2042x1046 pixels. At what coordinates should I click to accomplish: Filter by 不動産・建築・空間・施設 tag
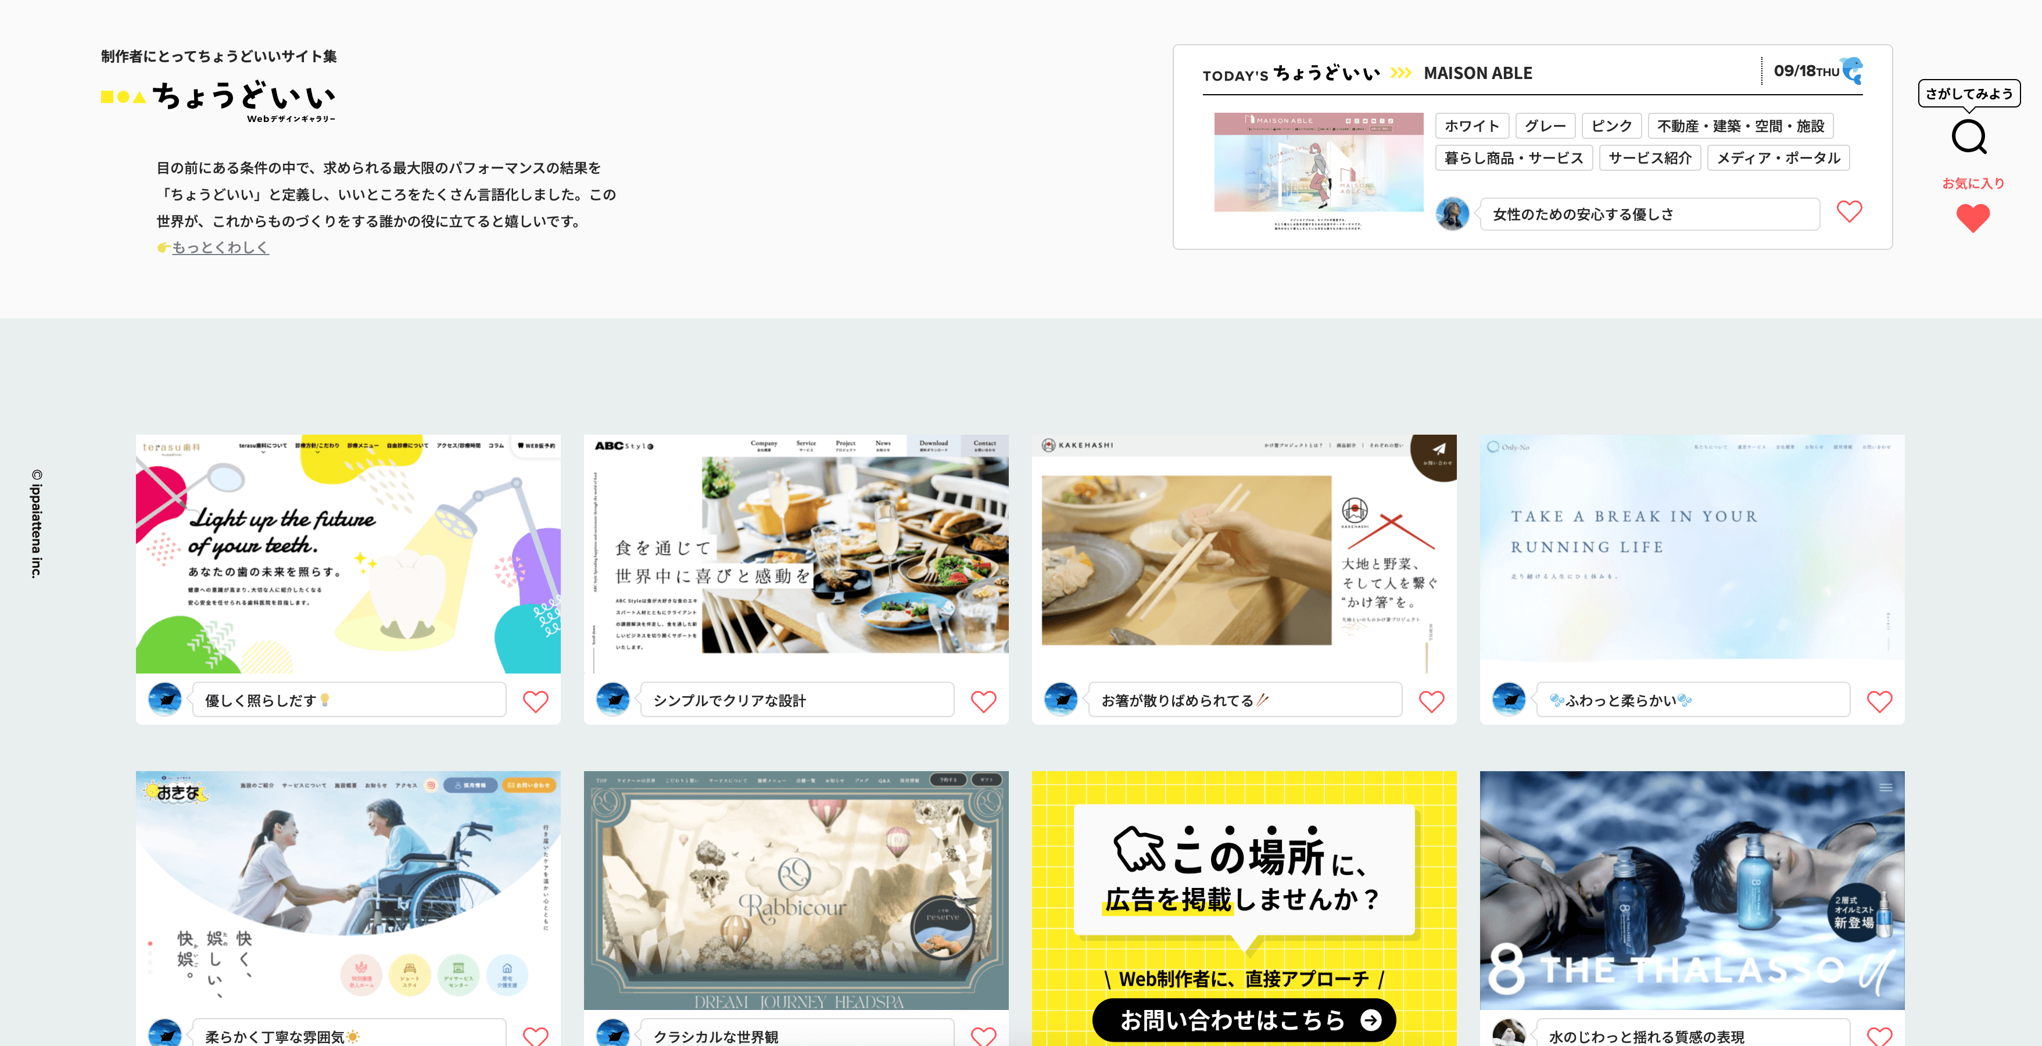(1740, 126)
